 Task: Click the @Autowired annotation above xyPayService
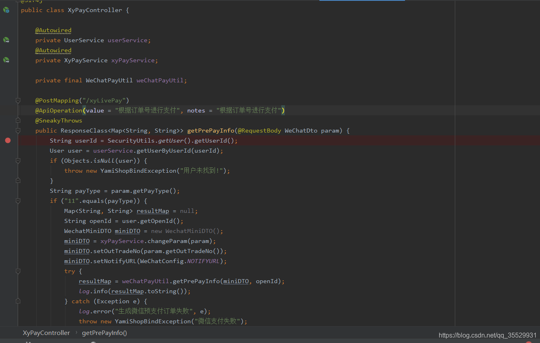coord(53,50)
